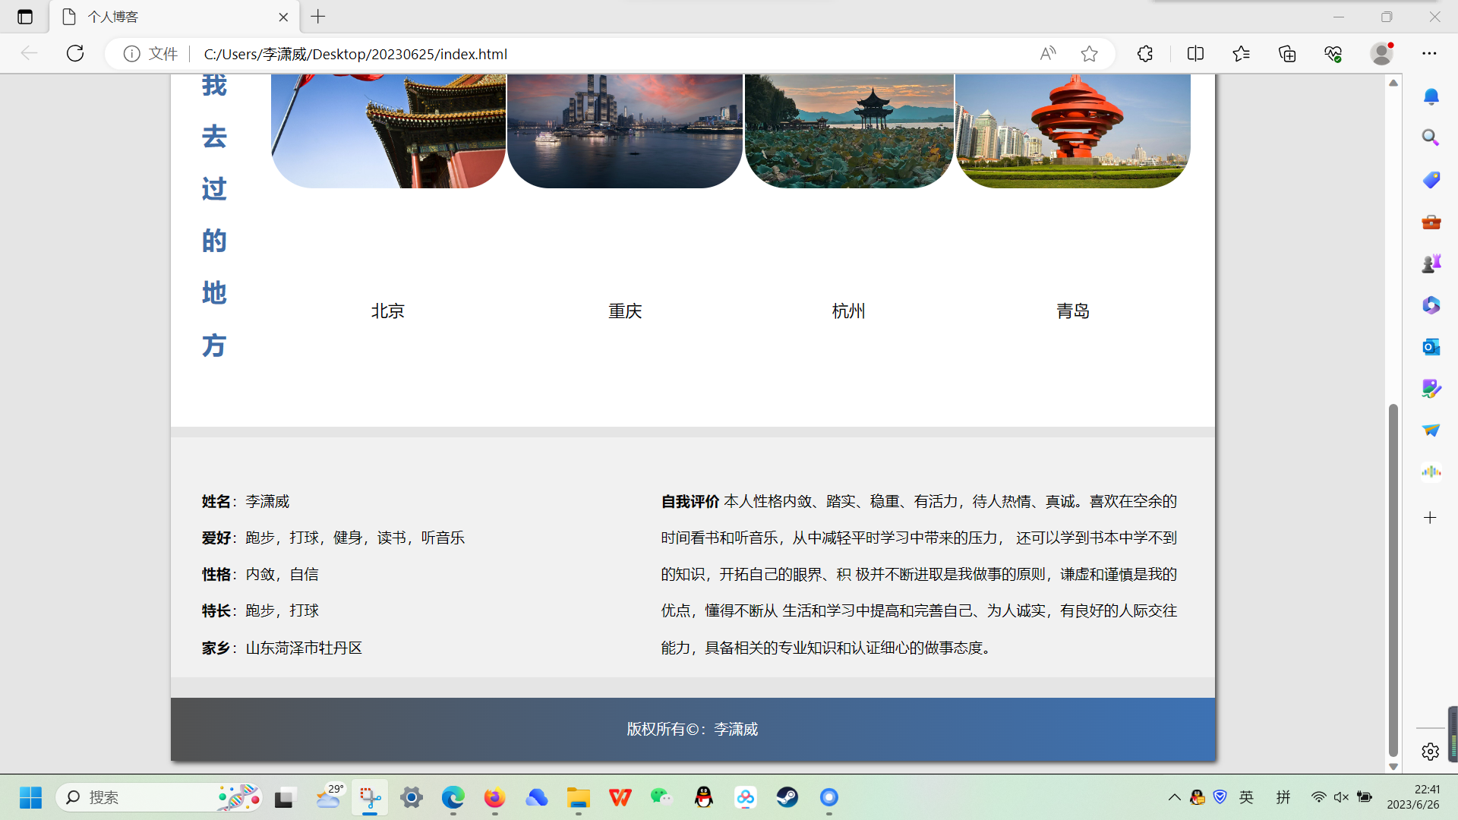Open a new tab with plus
Image resolution: width=1458 pixels, height=820 pixels.
pyautogui.click(x=318, y=17)
